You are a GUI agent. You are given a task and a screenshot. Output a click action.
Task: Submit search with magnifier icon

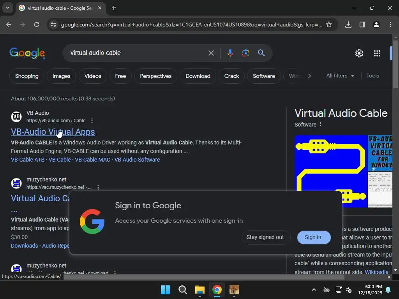tap(261, 53)
